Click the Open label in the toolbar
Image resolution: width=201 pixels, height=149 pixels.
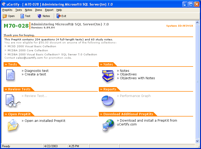coord(11,16)
